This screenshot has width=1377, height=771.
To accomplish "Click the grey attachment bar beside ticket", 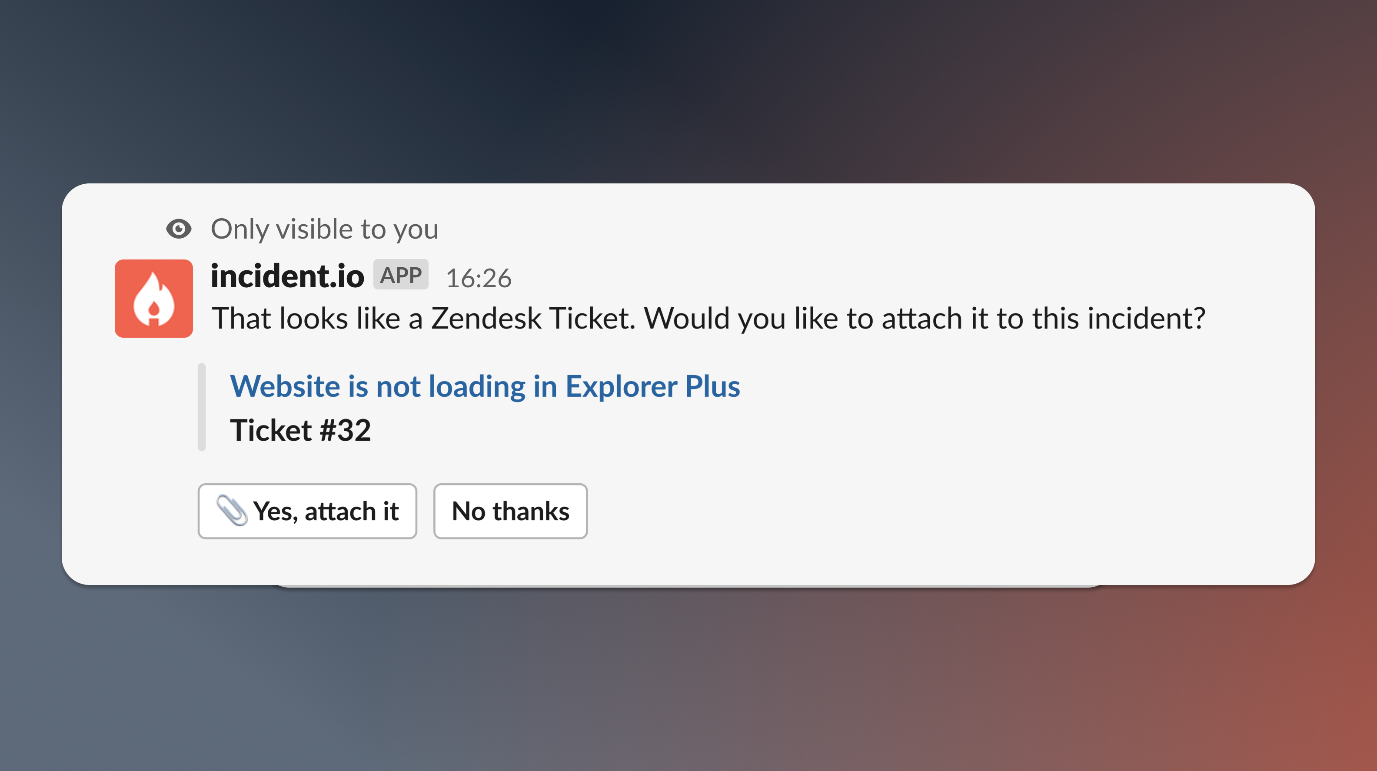I will click(x=202, y=407).
